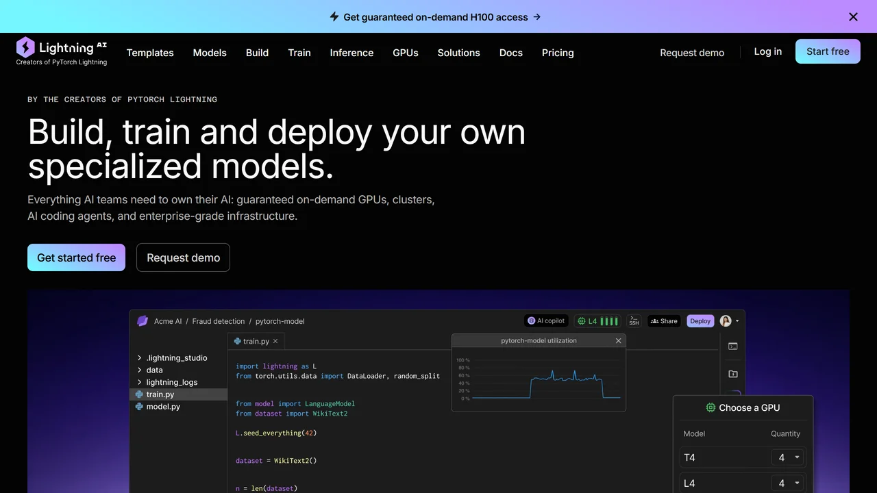Click 'BY THE CREATORS OF PYTORCH LIGHTNING' text

click(122, 99)
